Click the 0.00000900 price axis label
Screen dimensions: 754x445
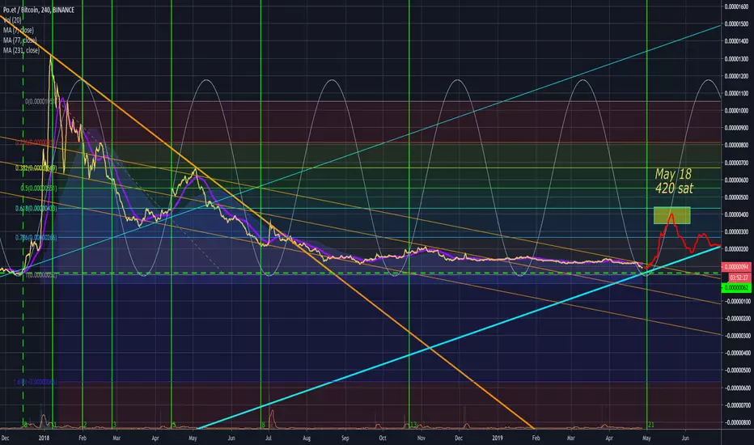[x=737, y=128]
